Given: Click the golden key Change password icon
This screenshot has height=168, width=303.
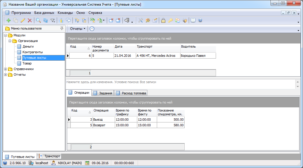Looking at the screenshot, I should (170, 20).
